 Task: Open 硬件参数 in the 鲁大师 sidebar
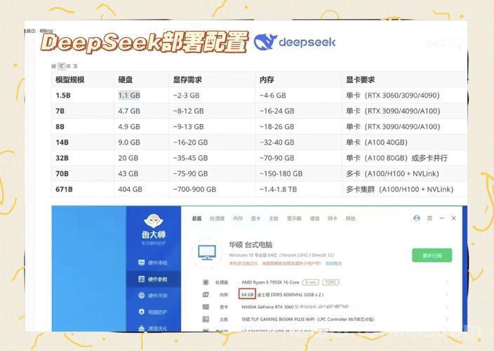pos(153,279)
